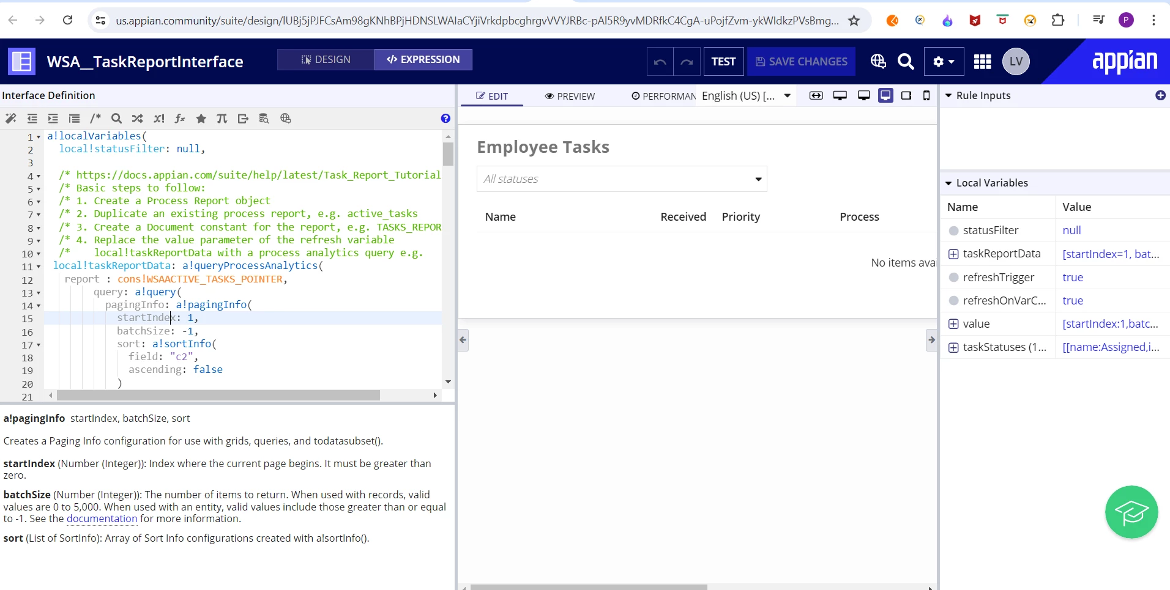Click the pi constant toolbar icon
Viewport: 1170px width, 590px height.
222,119
